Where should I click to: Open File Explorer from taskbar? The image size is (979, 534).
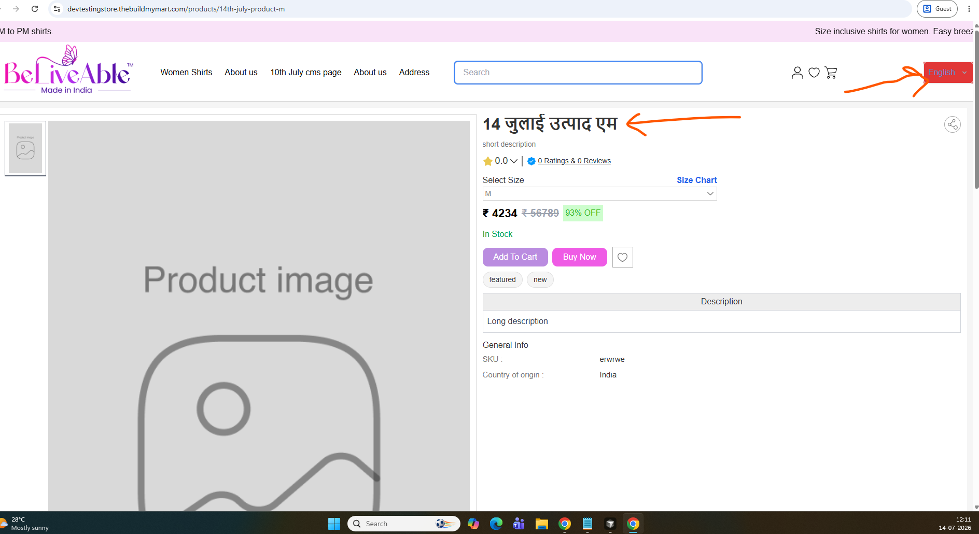coord(541,524)
